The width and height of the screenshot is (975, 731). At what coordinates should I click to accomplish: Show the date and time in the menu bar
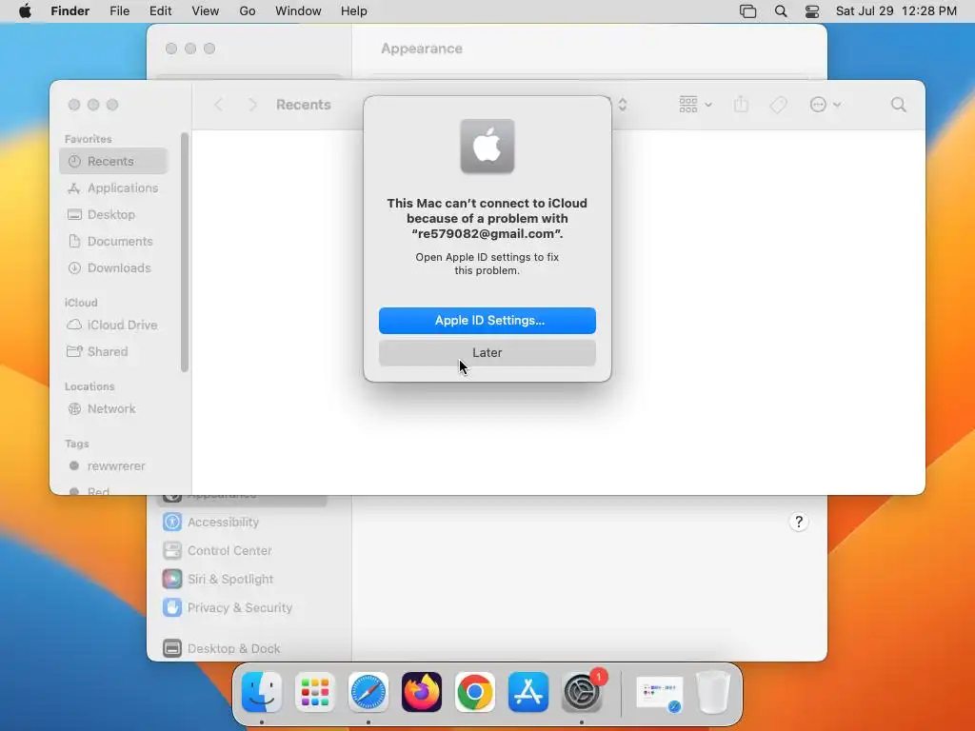(x=896, y=11)
